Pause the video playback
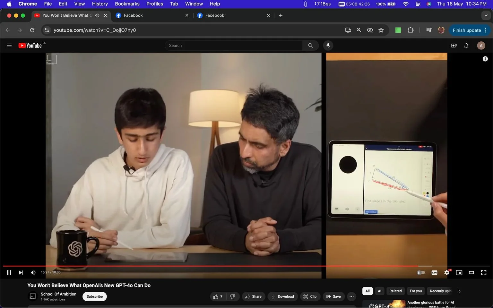Image resolution: width=493 pixels, height=308 pixels. [9, 272]
